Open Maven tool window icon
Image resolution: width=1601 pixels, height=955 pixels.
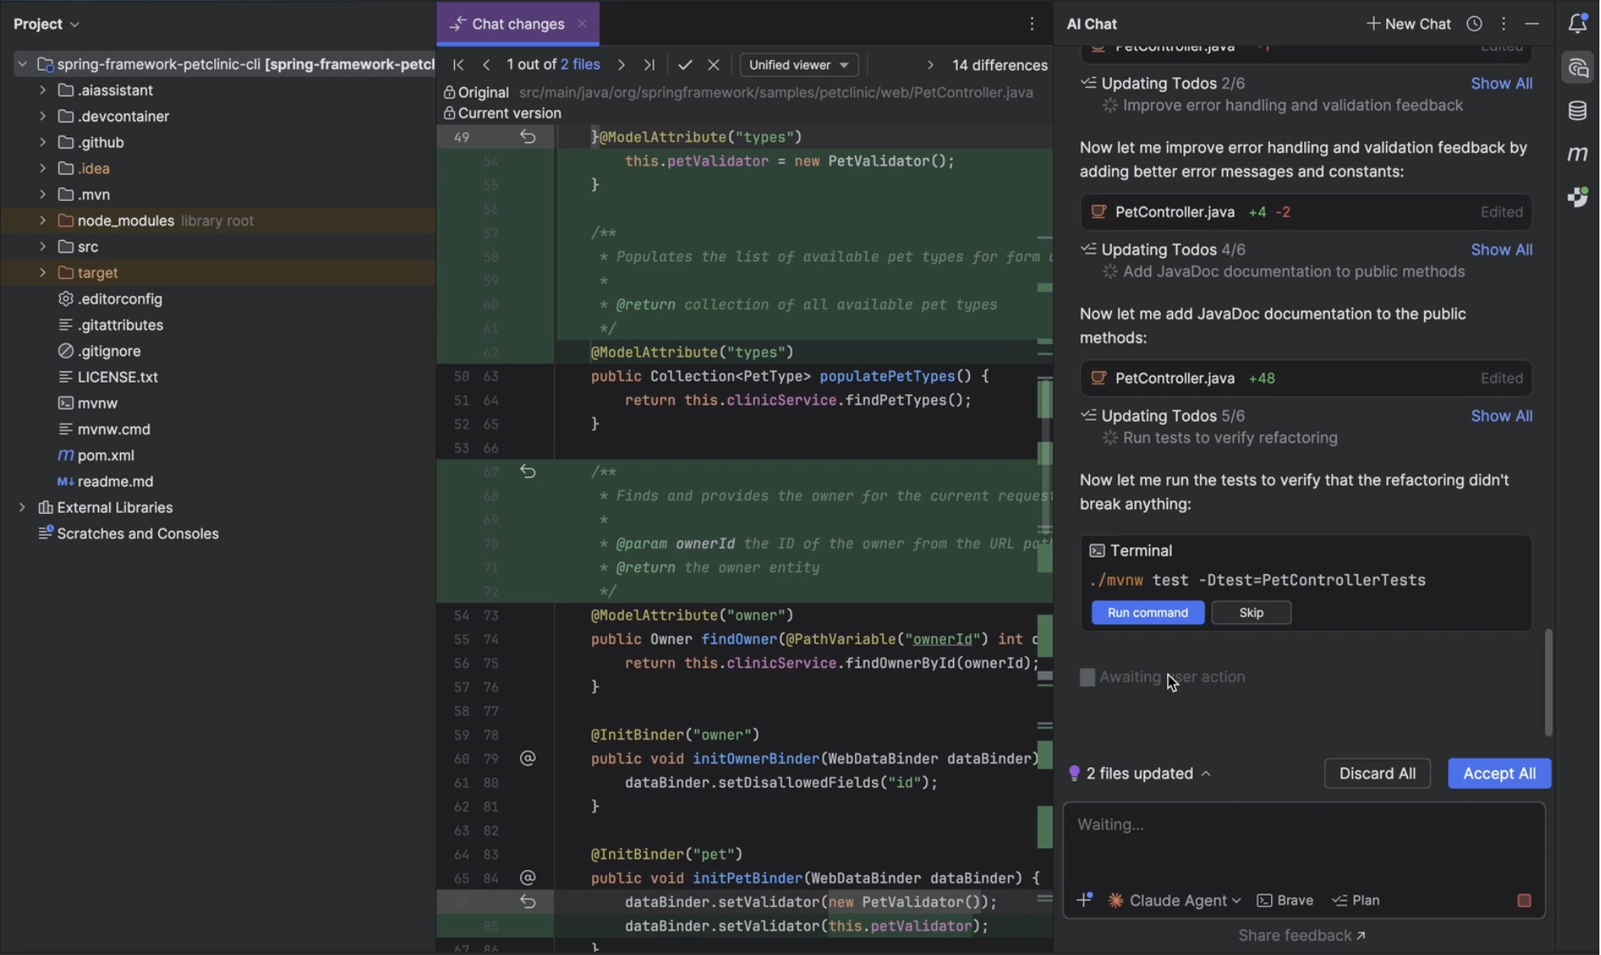pyautogui.click(x=1577, y=153)
